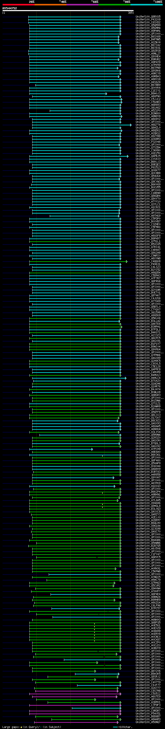165x729 pixels.
Task: Click UniRef100_O17307 label
Action: tap(148, 418)
